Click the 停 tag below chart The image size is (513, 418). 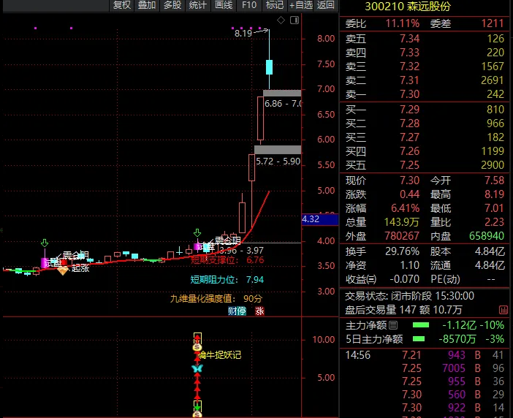pos(241,311)
